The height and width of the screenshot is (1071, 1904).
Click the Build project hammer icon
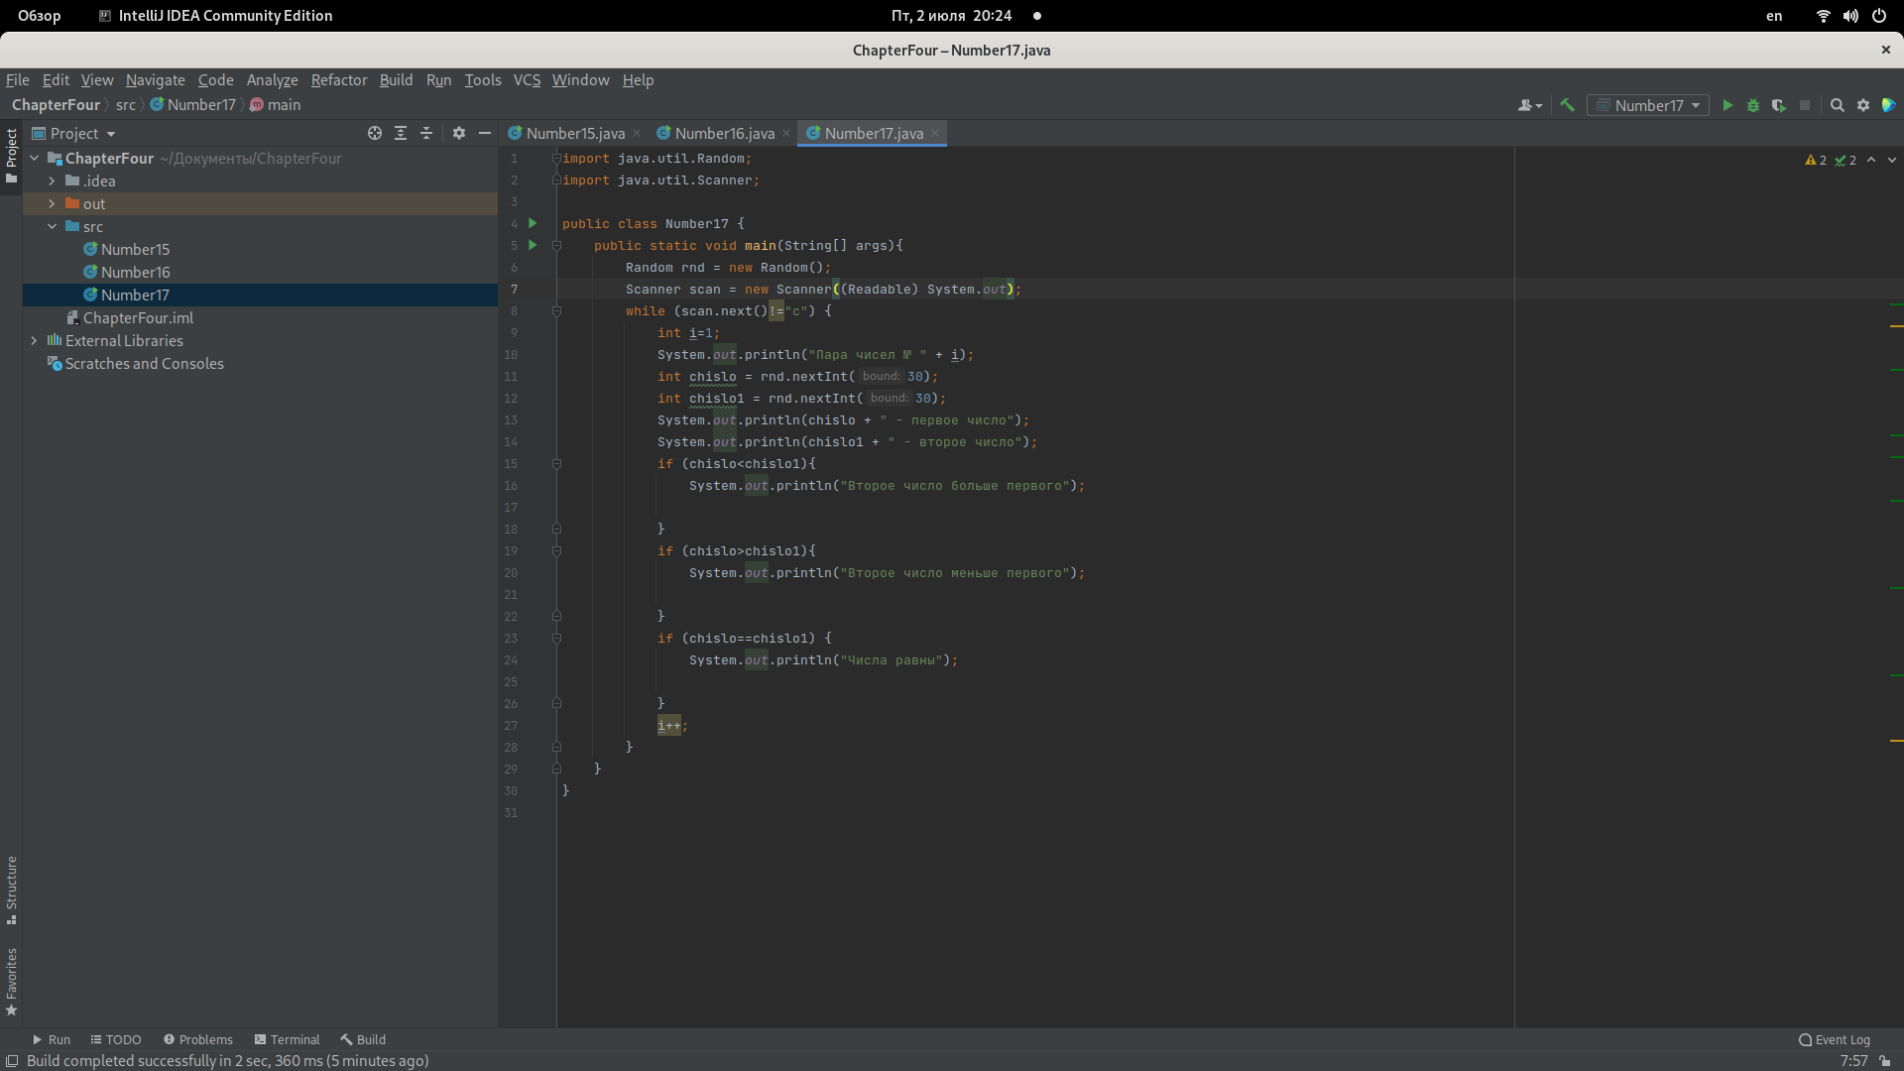pos(1568,105)
